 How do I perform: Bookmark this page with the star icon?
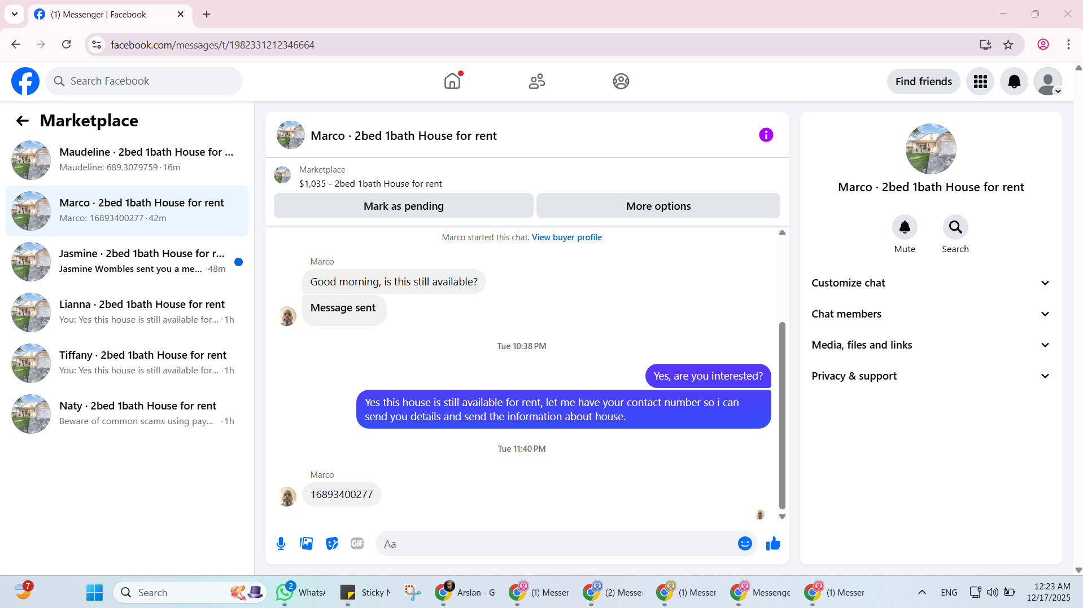[x=1008, y=45]
